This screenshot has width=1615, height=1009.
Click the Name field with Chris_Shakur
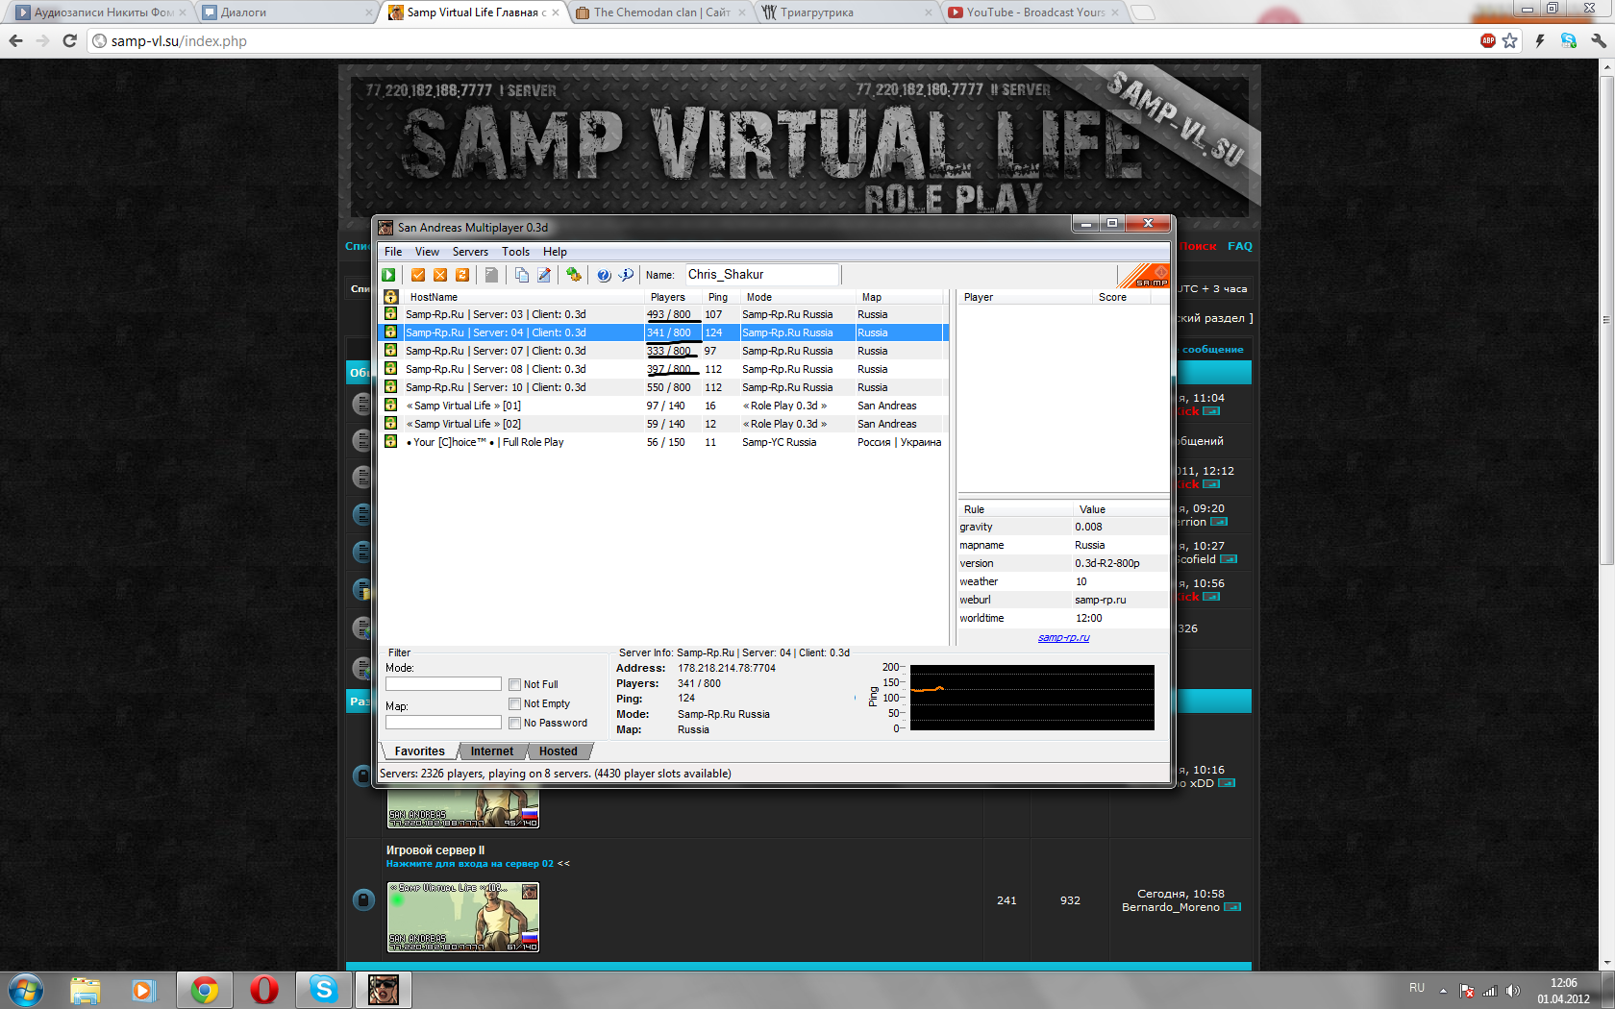pos(762,275)
